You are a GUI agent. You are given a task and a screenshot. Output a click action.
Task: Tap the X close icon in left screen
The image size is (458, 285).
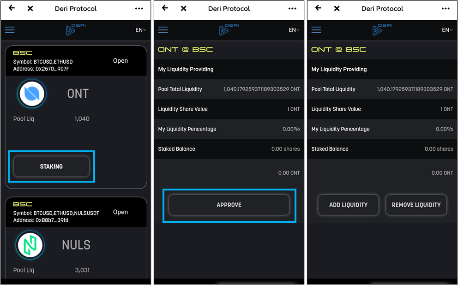click(30, 8)
